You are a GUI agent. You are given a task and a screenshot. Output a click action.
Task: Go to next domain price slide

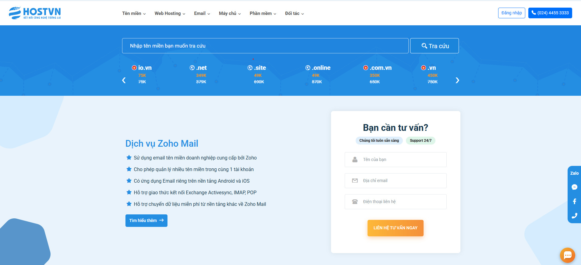coord(457,80)
